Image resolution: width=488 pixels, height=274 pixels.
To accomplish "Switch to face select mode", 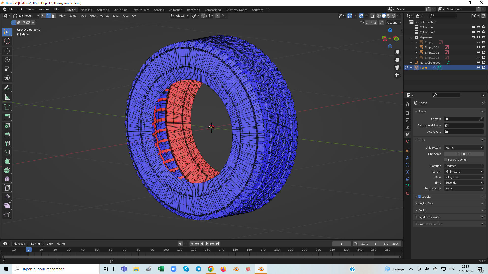I will click(54, 16).
